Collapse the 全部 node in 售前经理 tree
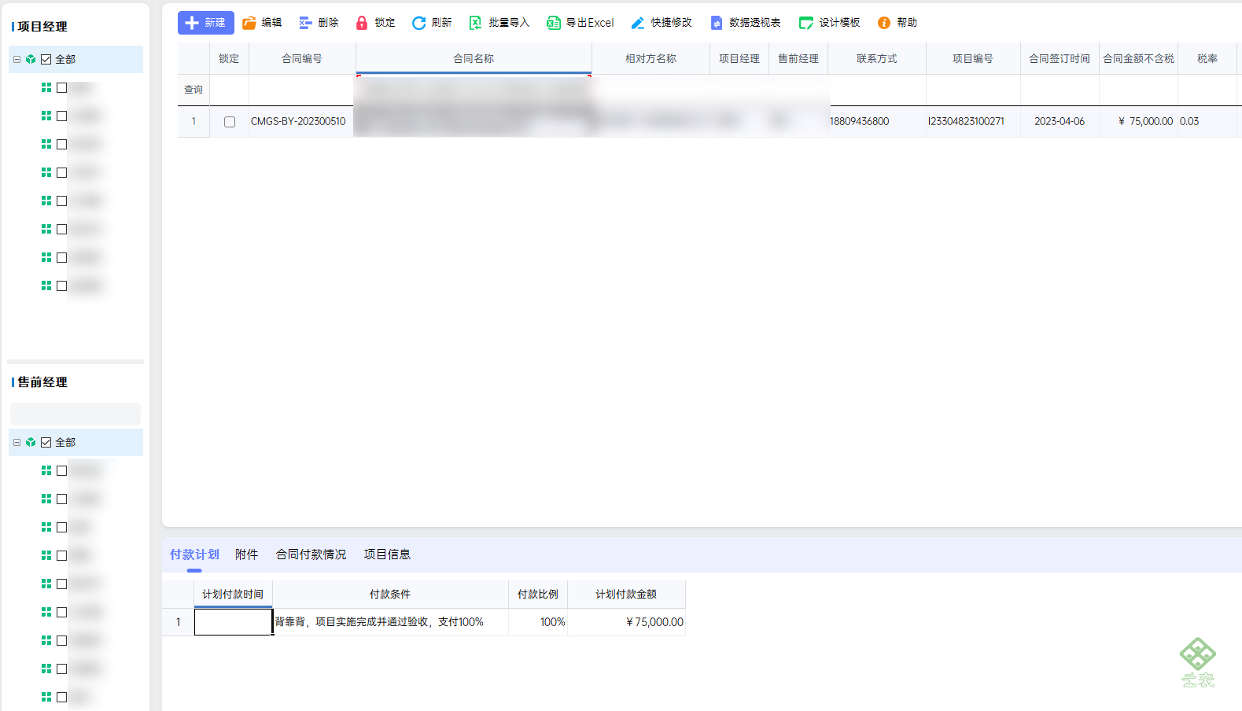 [17, 442]
